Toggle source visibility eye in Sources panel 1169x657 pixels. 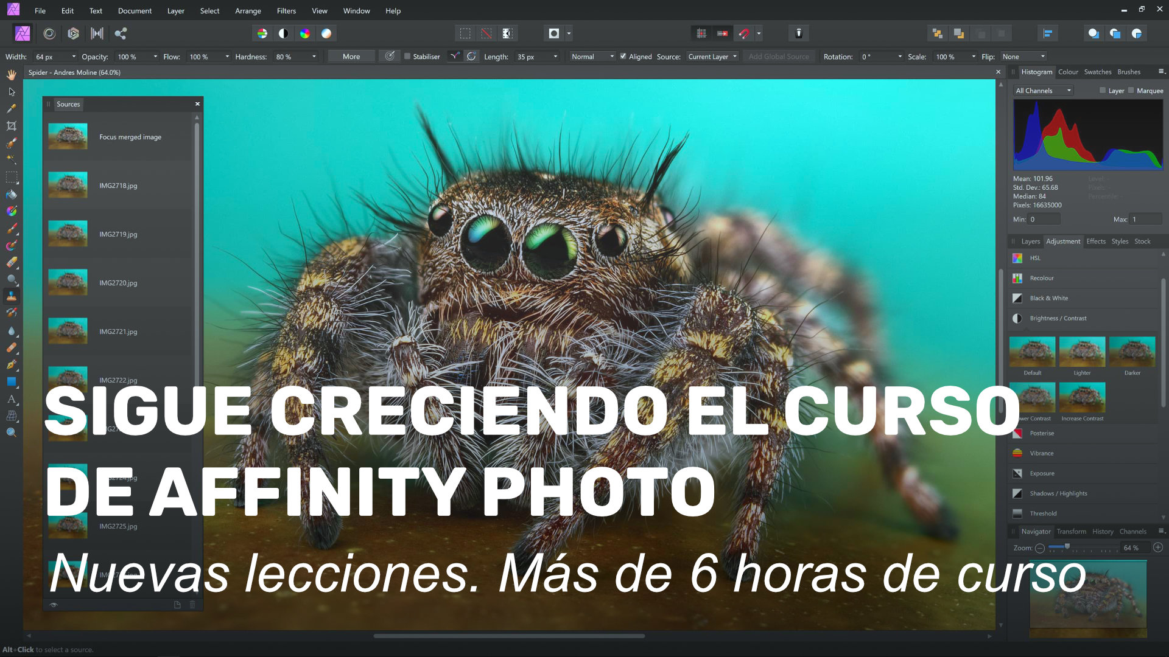click(x=54, y=605)
